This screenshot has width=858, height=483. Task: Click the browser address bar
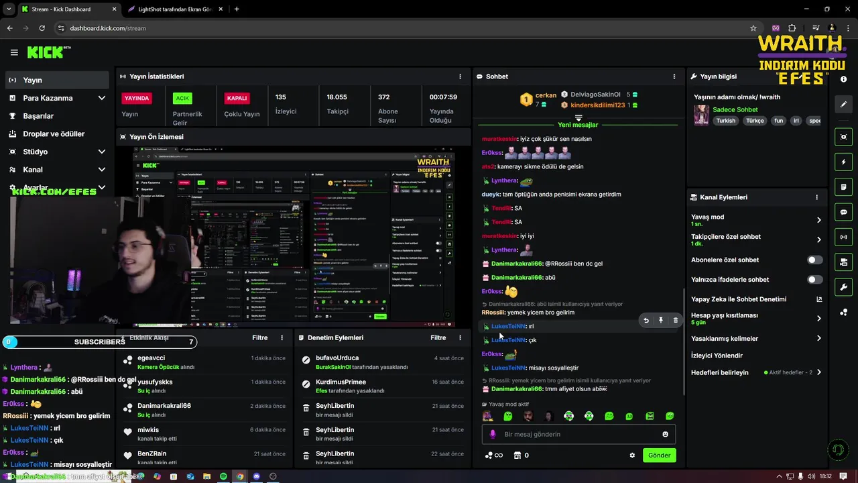[x=402, y=28]
